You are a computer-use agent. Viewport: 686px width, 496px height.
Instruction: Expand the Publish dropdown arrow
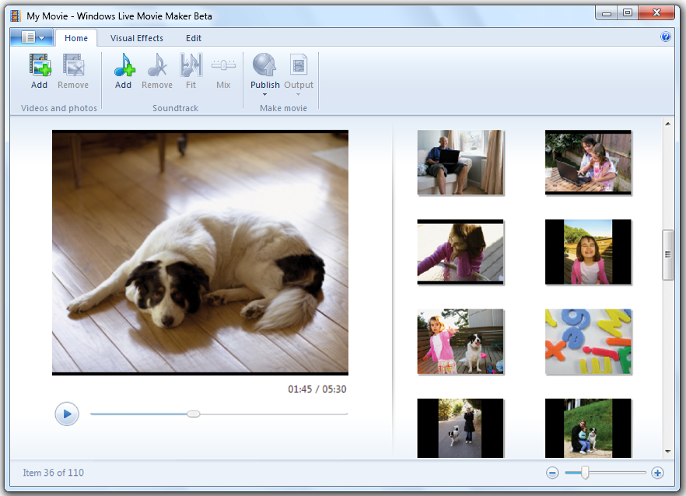(x=264, y=95)
